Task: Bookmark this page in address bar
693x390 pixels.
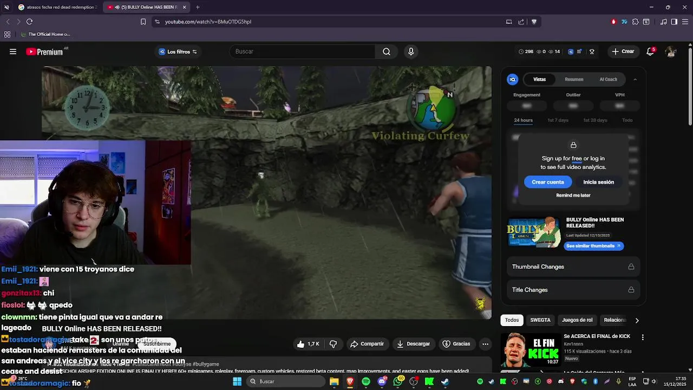Action: pos(143,22)
